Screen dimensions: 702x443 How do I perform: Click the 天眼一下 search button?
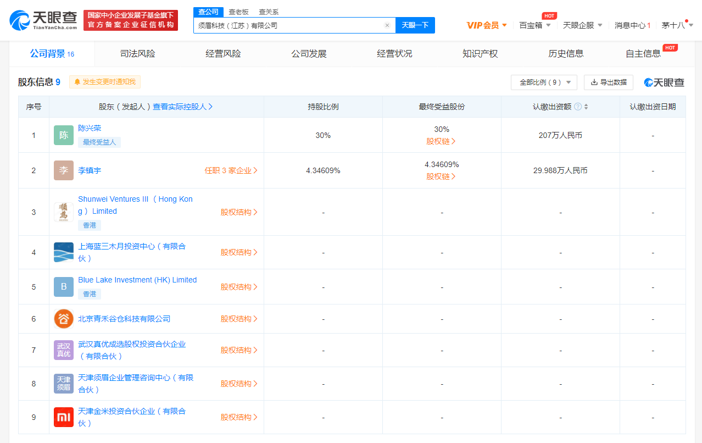coord(415,25)
